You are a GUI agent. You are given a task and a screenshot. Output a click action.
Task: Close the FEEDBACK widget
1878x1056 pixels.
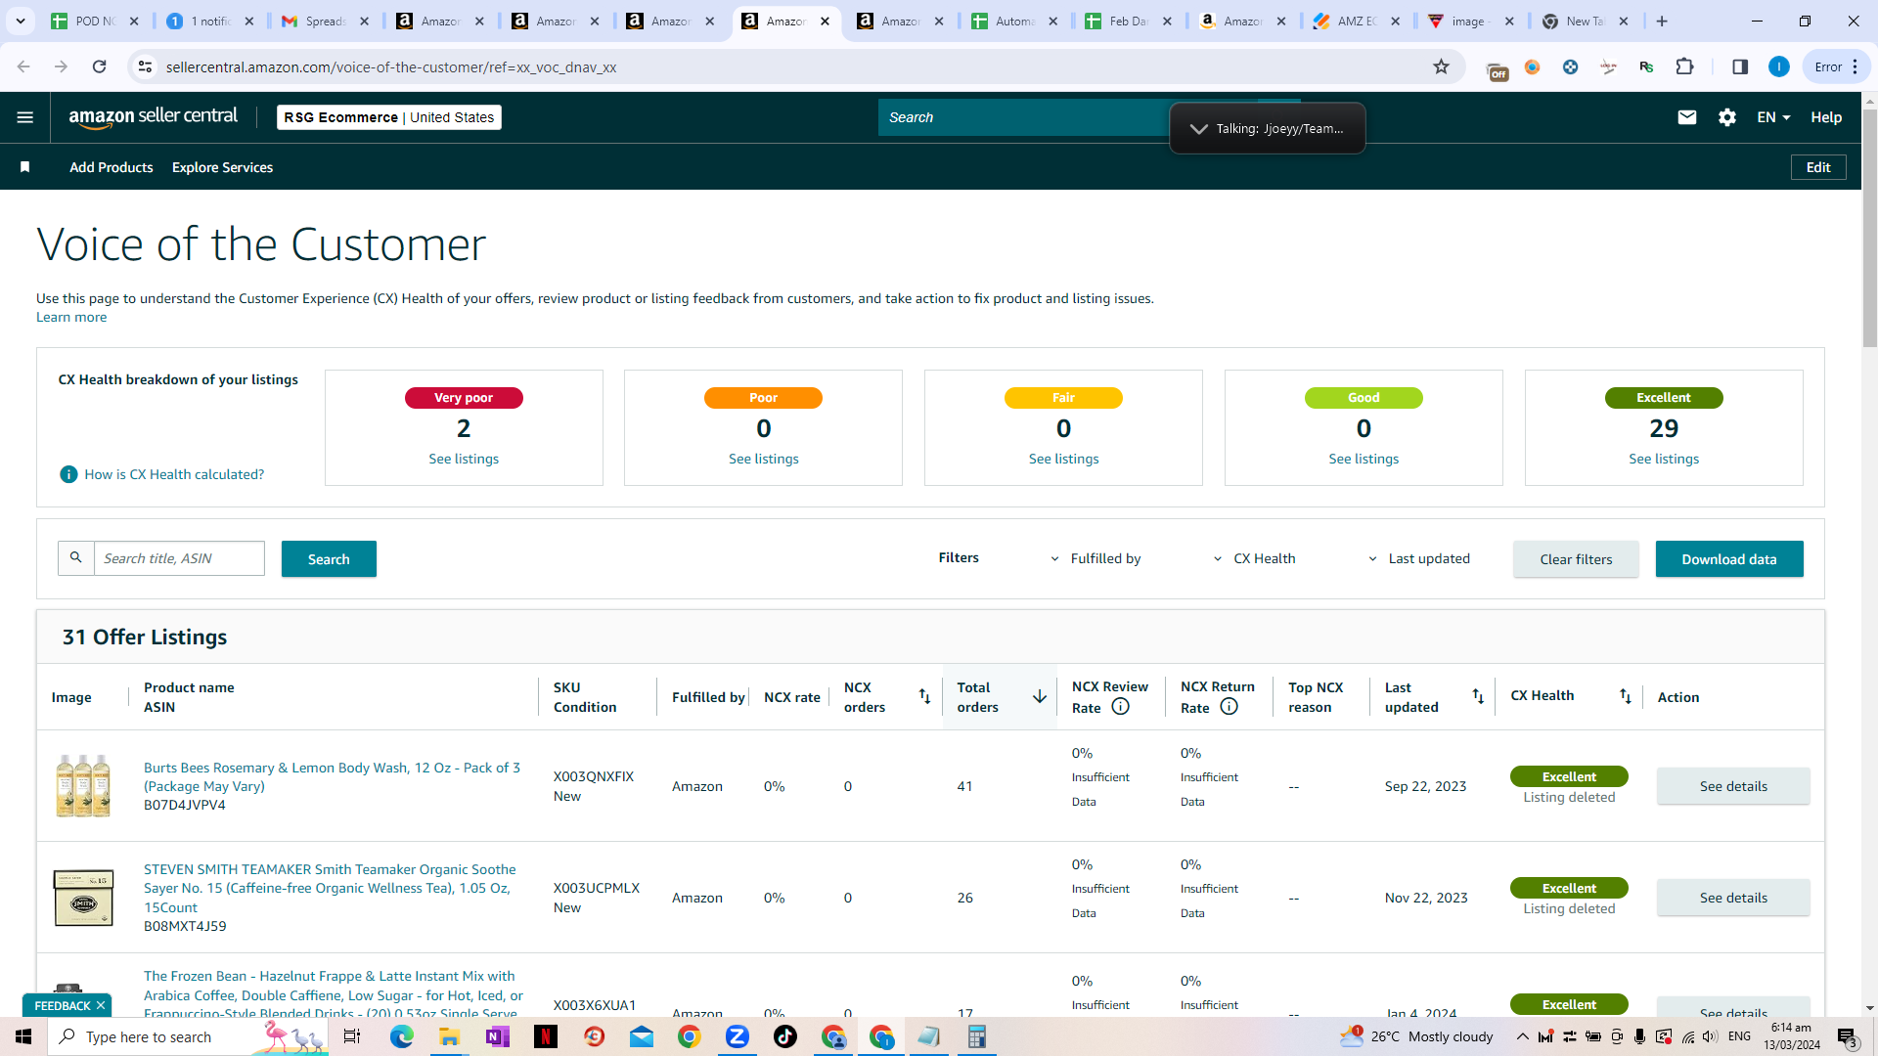point(100,1005)
